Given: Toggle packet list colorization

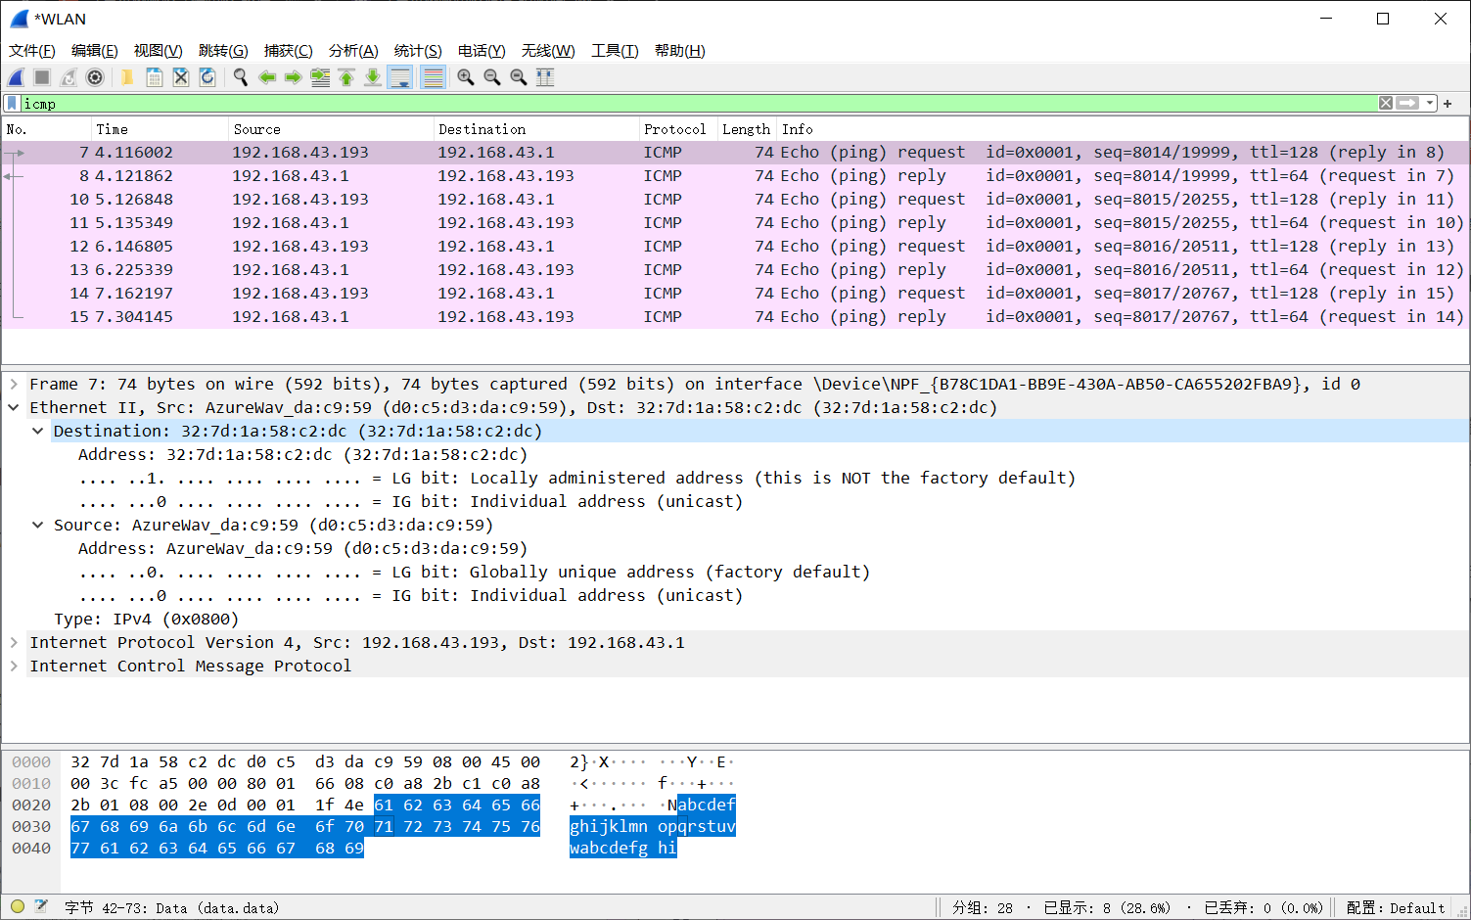Looking at the screenshot, I should tap(432, 77).
